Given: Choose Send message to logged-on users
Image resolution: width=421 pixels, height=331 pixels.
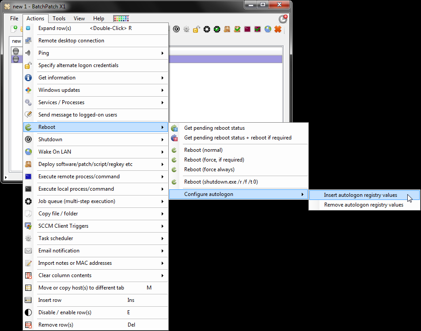Looking at the screenshot, I should tap(95, 115).
